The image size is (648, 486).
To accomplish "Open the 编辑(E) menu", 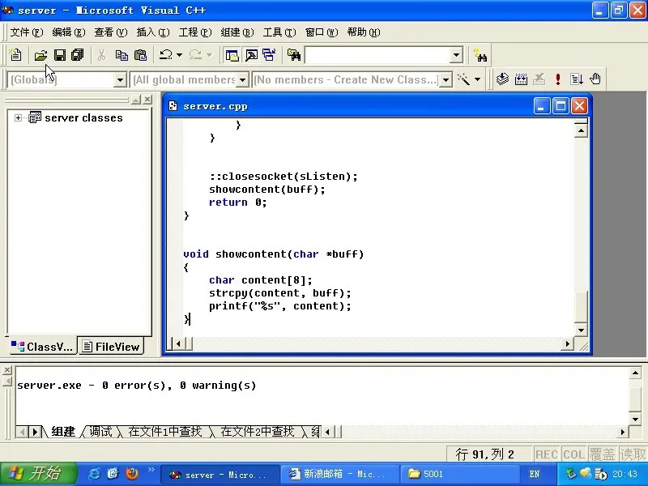I will [x=69, y=32].
